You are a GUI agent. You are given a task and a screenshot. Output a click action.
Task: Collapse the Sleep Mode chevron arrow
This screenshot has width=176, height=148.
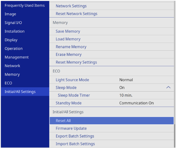pyautogui.click(x=168, y=87)
